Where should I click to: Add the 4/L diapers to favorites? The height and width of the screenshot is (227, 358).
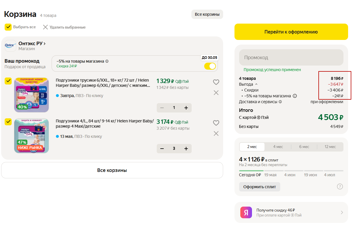click(216, 123)
